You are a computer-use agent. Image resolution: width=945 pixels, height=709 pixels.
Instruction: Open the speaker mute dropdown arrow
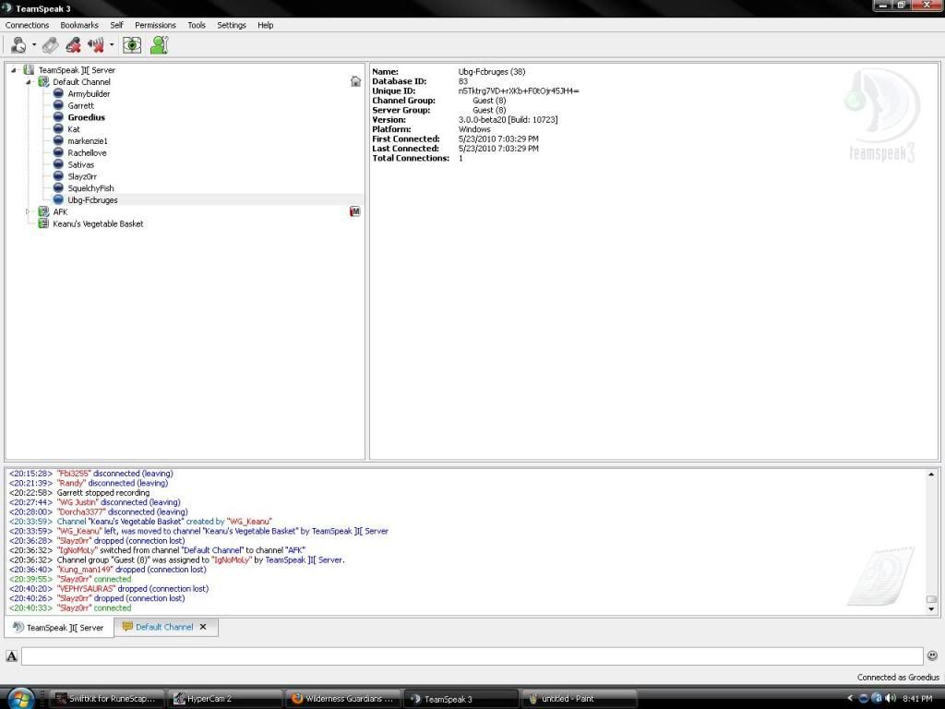tap(112, 44)
